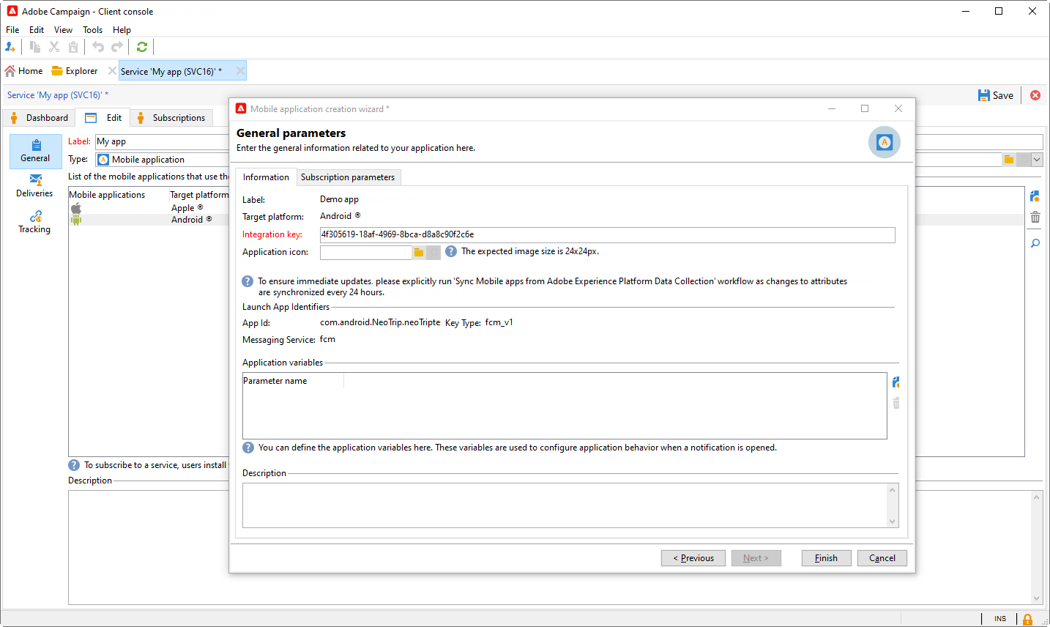Open the Deliveries section in the sidebar

coord(34,186)
